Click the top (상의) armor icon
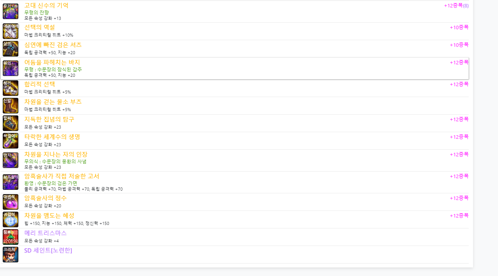Screen dimensions: 498x276 coord(11,49)
